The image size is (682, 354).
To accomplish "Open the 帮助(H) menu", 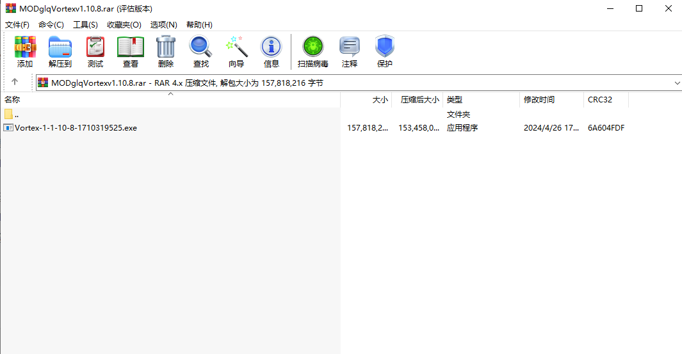I will 199,25.
